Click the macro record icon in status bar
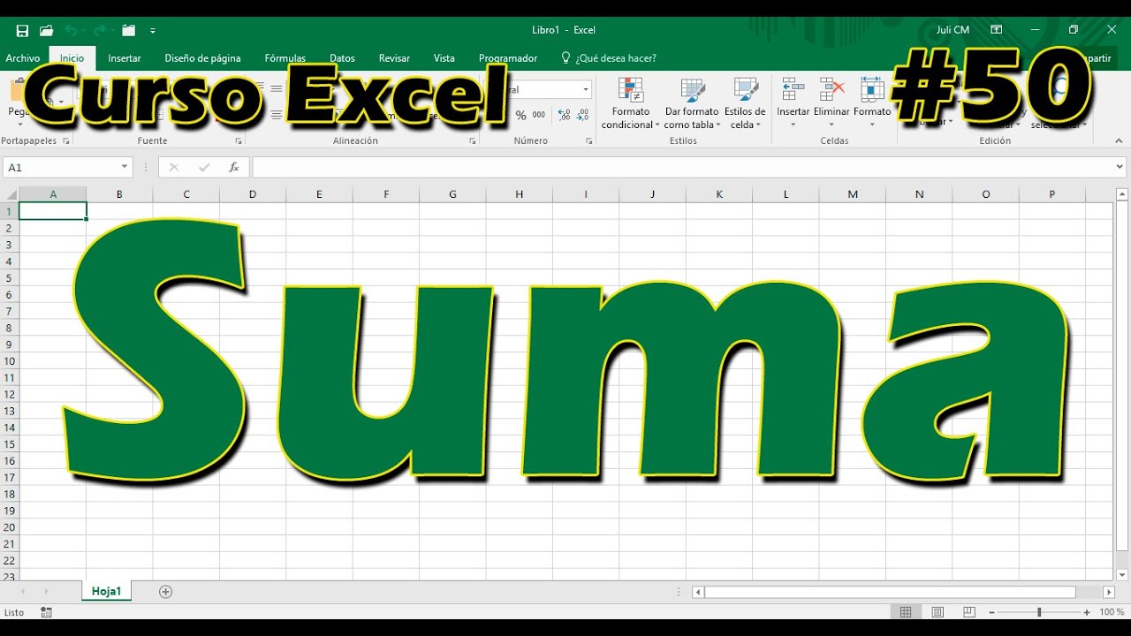 [46, 612]
